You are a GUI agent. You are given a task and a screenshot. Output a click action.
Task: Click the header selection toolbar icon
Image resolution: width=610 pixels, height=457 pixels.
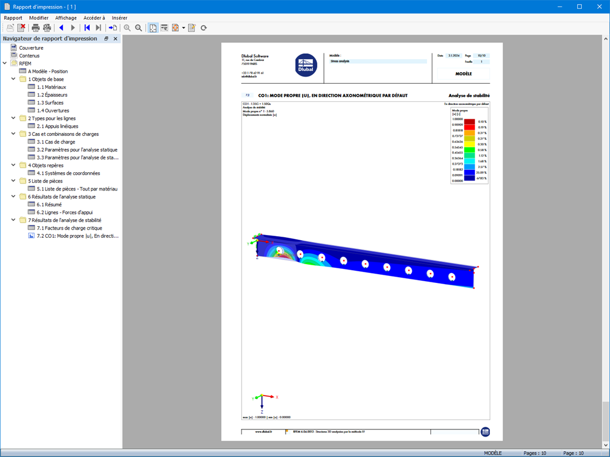click(164, 28)
